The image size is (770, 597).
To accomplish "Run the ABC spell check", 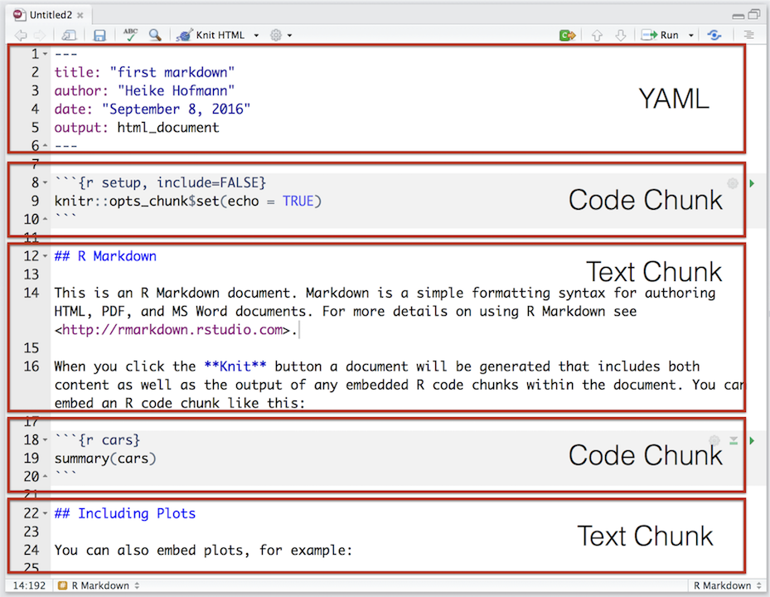I will tap(130, 35).
